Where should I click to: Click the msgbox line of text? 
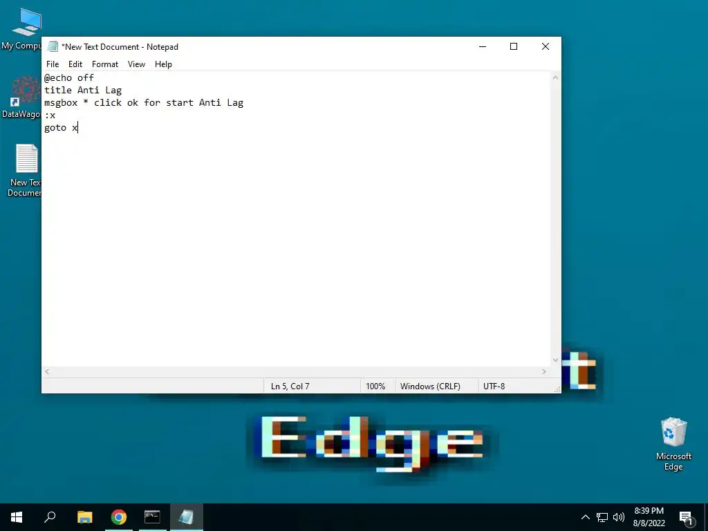pos(144,102)
